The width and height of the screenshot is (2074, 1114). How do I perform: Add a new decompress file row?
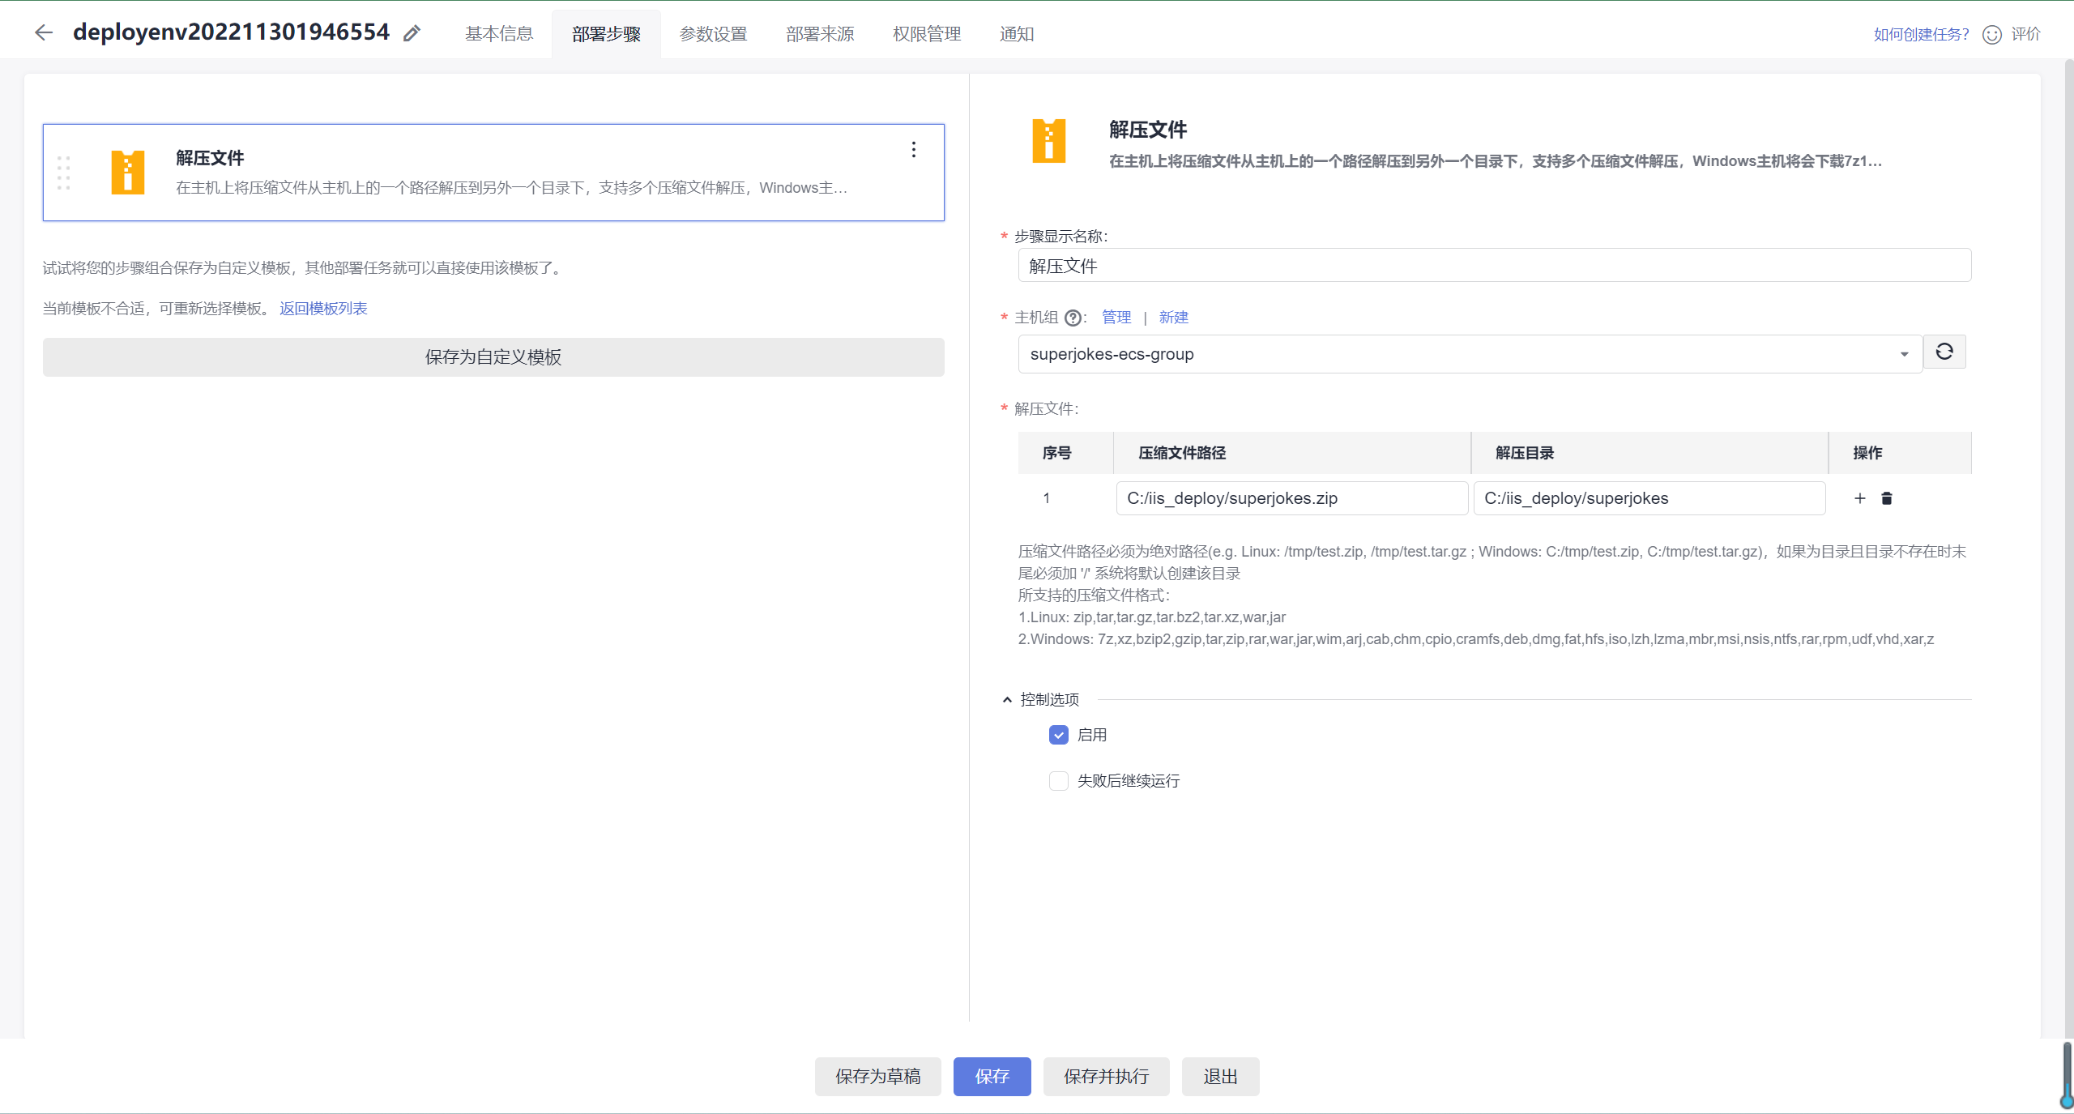point(1860,498)
